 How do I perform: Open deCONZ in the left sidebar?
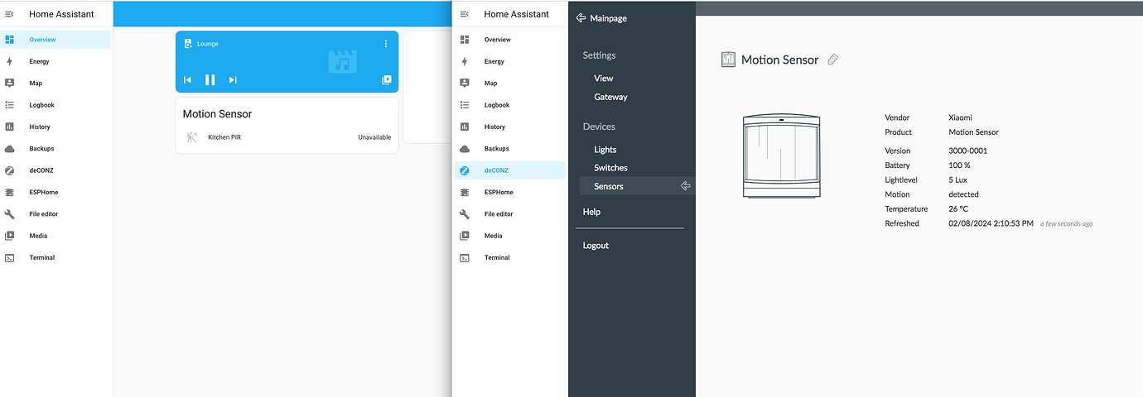coord(55,170)
